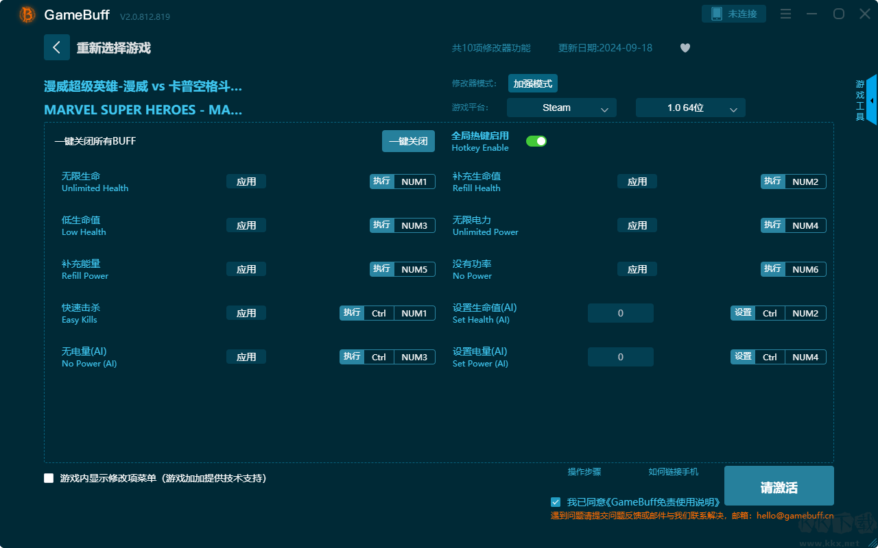The image size is (878, 548).
Task: Click the Ctrl NUM1 hotkey for Easy Kills
Action: coord(400,313)
